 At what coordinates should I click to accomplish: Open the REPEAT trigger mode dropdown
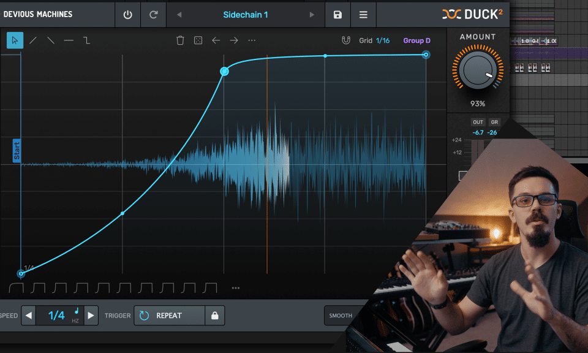[x=169, y=316]
